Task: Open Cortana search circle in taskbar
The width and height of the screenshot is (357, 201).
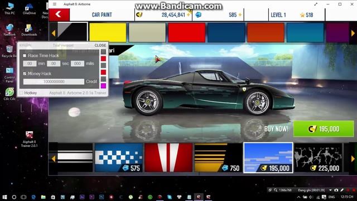Action: click(x=14, y=197)
